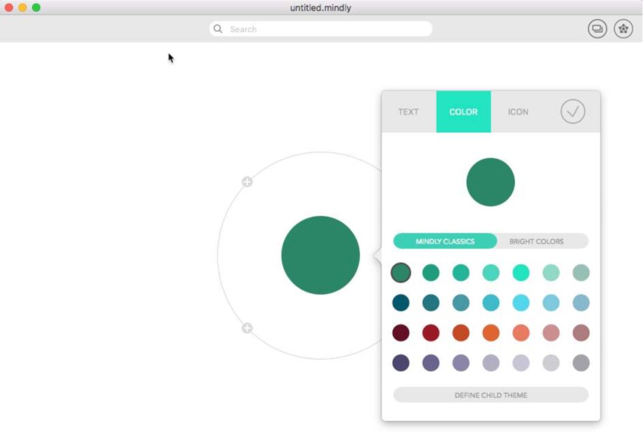Viewport: 644px width, 433px height.
Task: Pick salmon coral swatch, fifth in red row
Action: (x=521, y=333)
